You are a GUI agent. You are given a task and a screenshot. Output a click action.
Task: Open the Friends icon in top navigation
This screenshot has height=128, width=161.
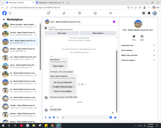pos(64,13)
